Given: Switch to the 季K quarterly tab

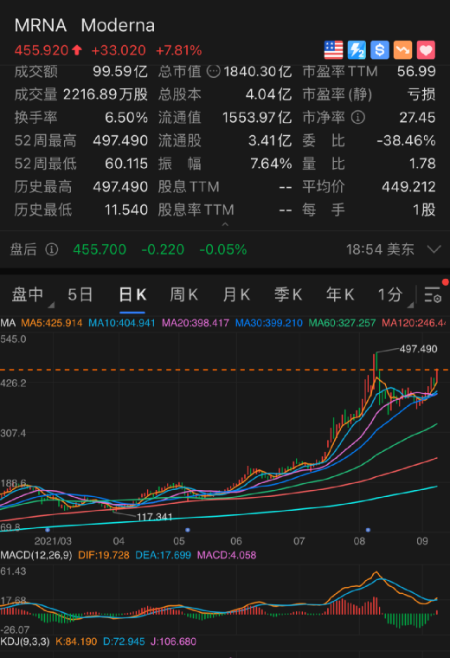Looking at the screenshot, I should click(x=288, y=294).
